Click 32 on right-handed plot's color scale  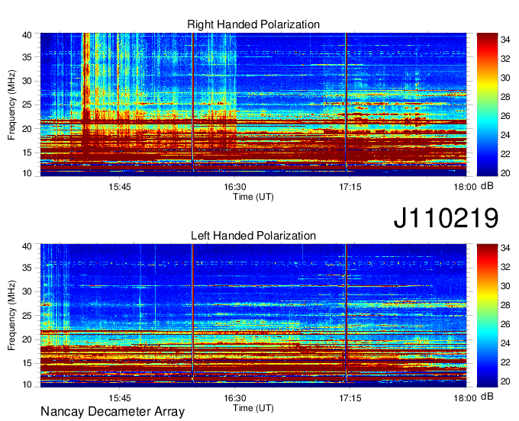tap(505, 59)
